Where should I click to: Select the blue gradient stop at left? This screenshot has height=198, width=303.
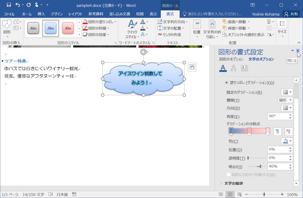click(x=231, y=131)
